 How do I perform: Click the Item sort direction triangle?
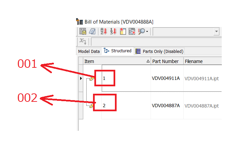coord(148,61)
